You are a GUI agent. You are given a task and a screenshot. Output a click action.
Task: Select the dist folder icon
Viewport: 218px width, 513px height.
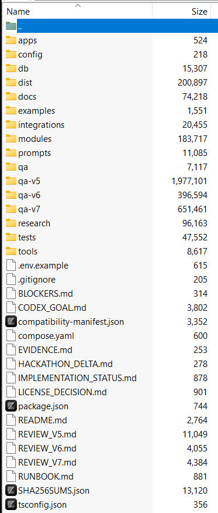pos(11,83)
